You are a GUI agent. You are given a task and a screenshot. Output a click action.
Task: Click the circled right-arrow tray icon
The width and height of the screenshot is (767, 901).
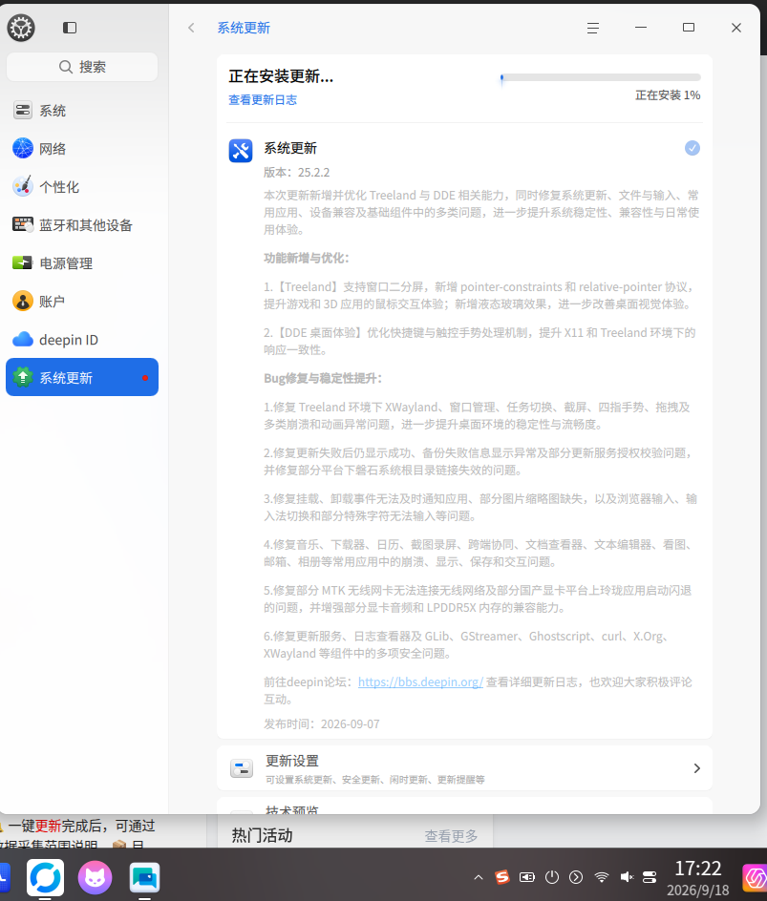(x=576, y=877)
